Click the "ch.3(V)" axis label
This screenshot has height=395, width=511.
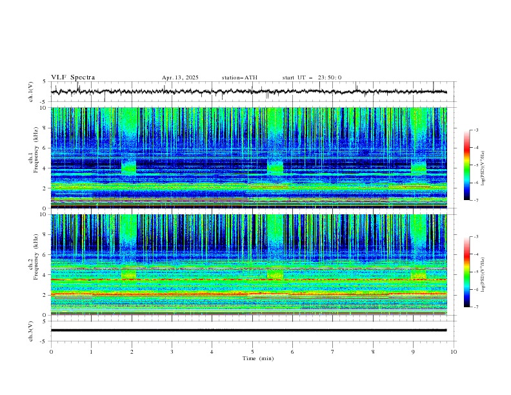click(31, 331)
